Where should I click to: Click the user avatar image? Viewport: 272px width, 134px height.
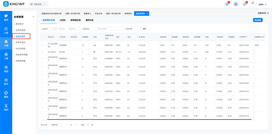(x=254, y=4)
